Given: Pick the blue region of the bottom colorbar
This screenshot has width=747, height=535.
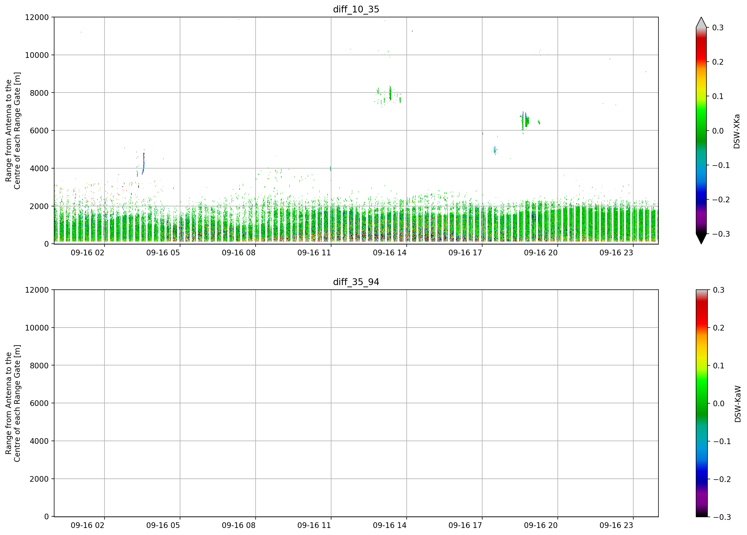Looking at the screenshot, I should [701, 474].
